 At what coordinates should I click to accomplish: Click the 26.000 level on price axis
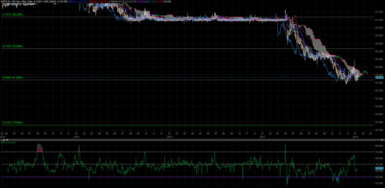point(379,59)
